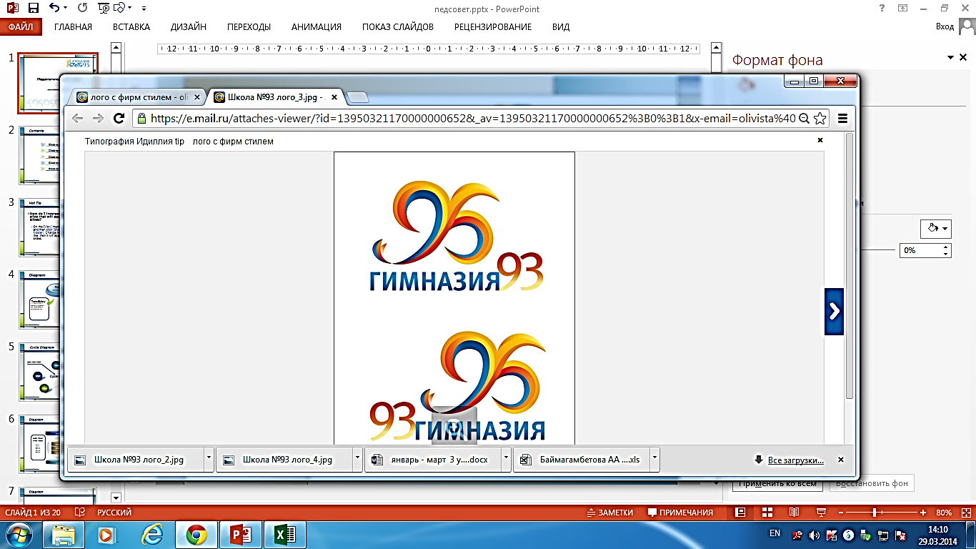Open the РЕЦЕНЗИРОВАНИЕ ribbon tab

[x=493, y=27]
